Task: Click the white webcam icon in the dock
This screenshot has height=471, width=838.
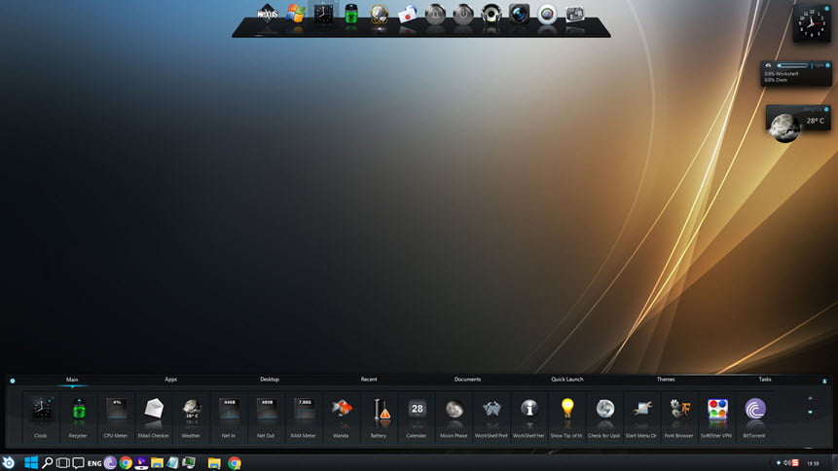Action: 547,14
